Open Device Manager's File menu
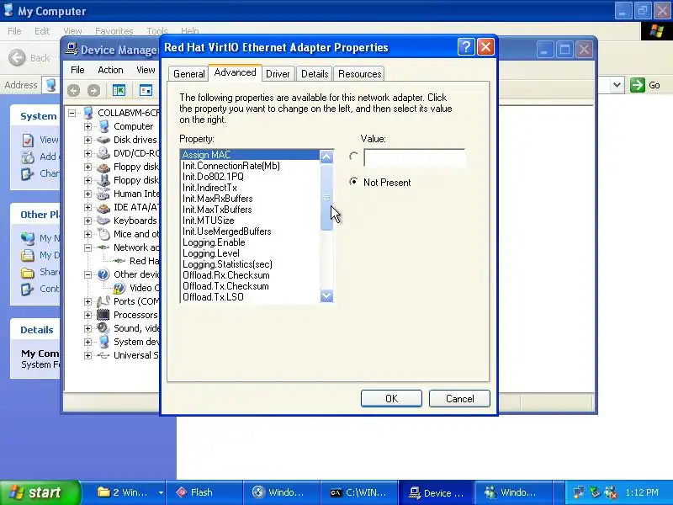Image resolution: width=673 pixels, height=505 pixels. tap(77, 70)
